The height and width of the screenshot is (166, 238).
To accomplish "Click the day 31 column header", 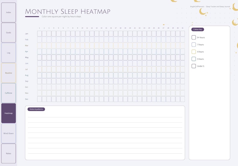I will (x=183, y=28).
